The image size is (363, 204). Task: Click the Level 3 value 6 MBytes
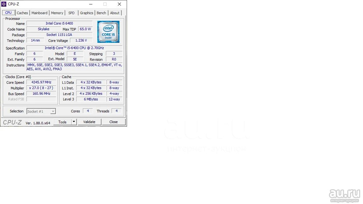coord(91,99)
